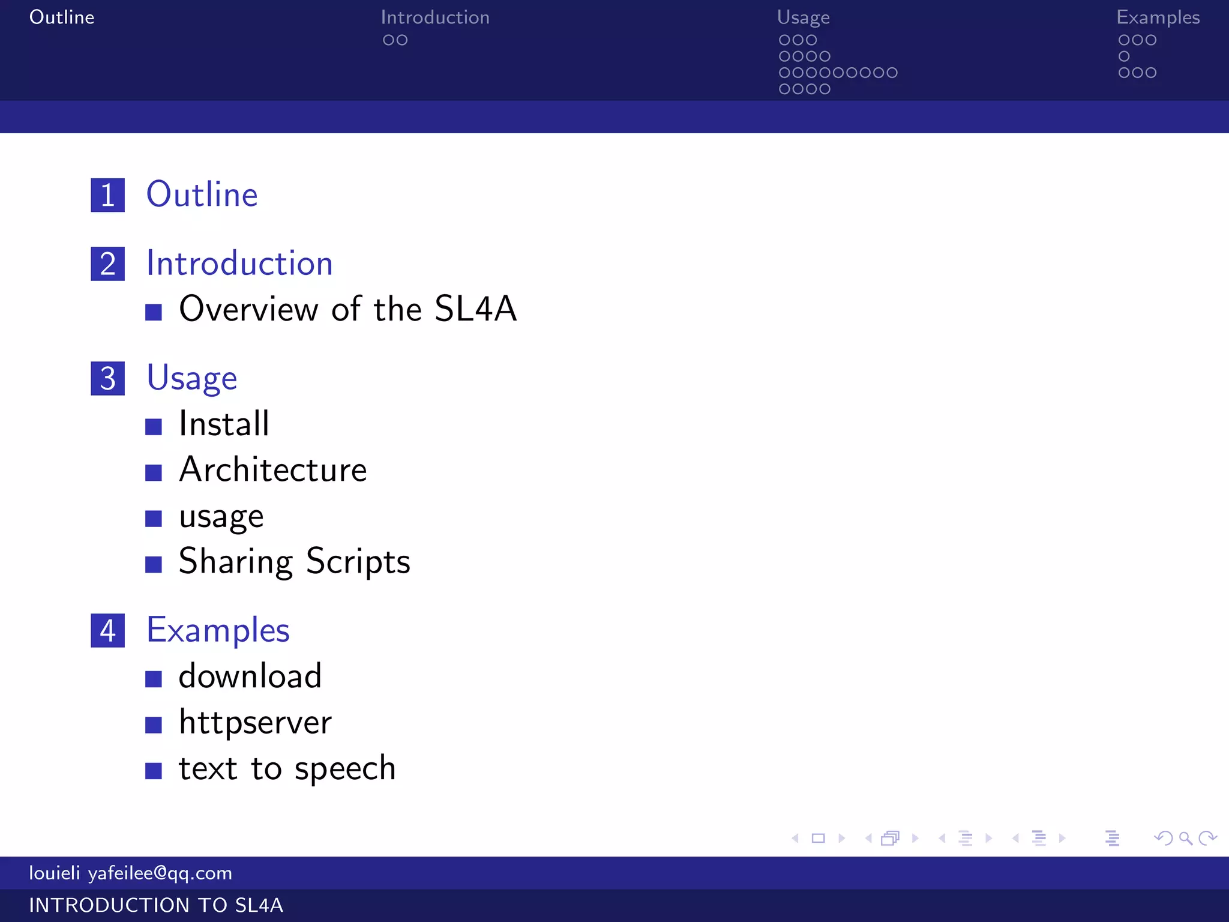The width and height of the screenshot is (1229, 922).
Task: Open the 'httpserver' subsection
Action: 255,723
